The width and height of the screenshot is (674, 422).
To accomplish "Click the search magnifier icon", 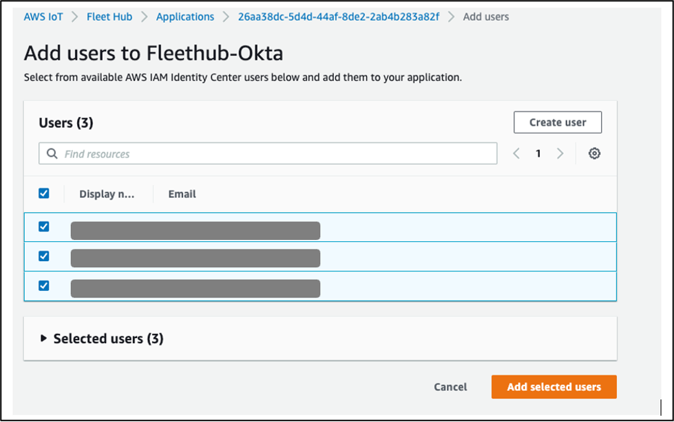I will [x=52, y=153].
